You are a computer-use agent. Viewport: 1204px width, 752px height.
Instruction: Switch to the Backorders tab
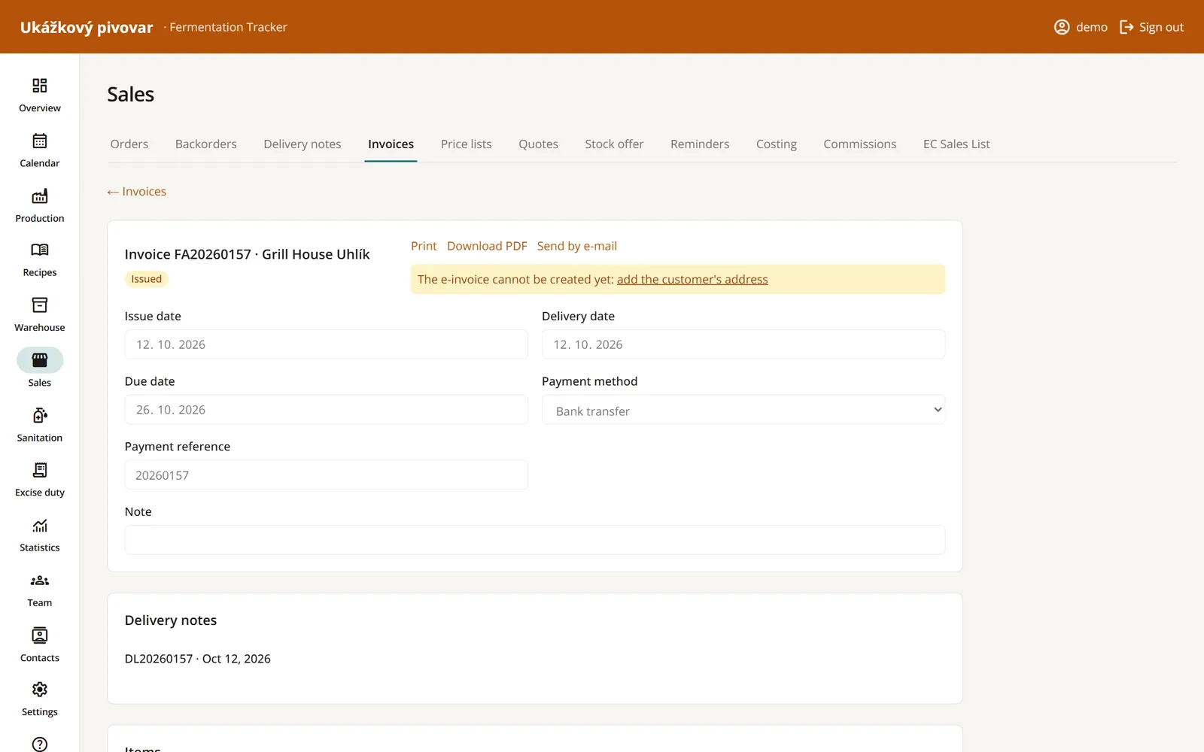[x=206, y=144]
